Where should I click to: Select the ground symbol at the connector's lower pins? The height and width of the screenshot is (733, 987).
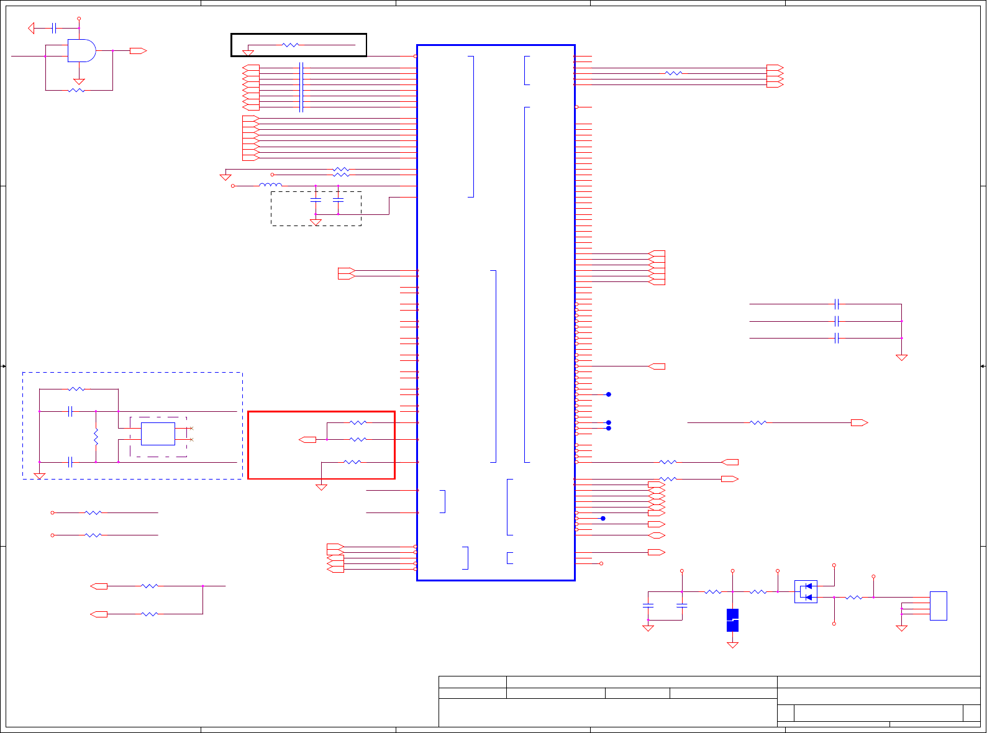click(901, 629)
